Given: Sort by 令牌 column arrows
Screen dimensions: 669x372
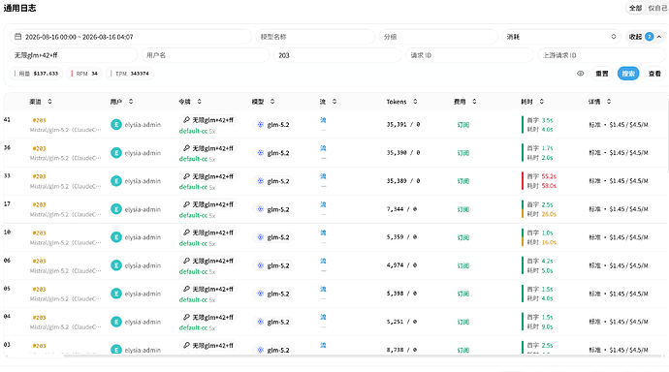Looking at the screenshot, I should click(200, 102).
